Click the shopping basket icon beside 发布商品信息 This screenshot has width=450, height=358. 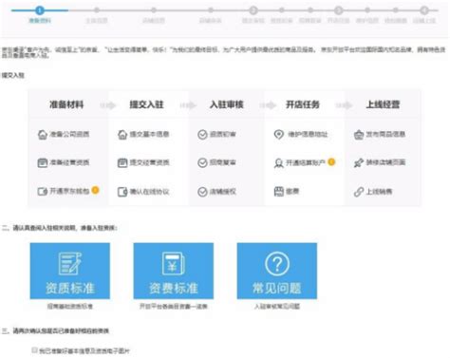(359, 135)
